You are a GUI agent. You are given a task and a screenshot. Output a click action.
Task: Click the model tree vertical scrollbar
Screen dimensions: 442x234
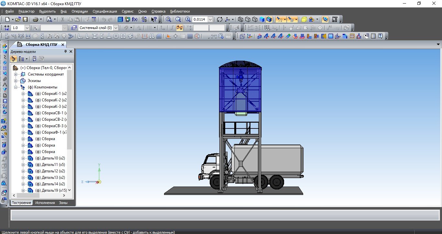click(70, 129)
